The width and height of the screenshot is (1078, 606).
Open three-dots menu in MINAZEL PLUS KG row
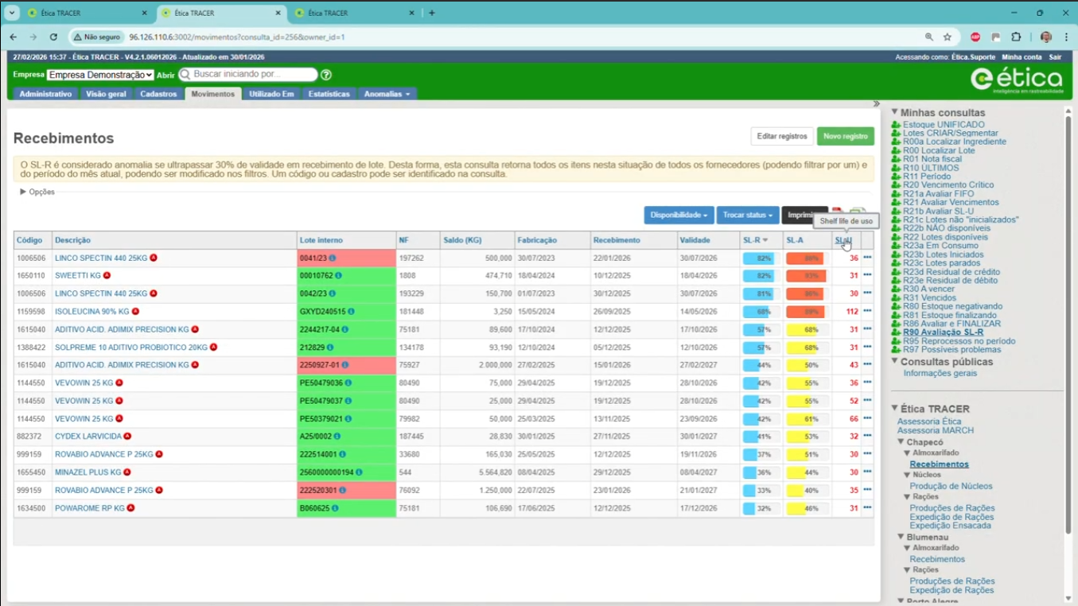(867, 472)
